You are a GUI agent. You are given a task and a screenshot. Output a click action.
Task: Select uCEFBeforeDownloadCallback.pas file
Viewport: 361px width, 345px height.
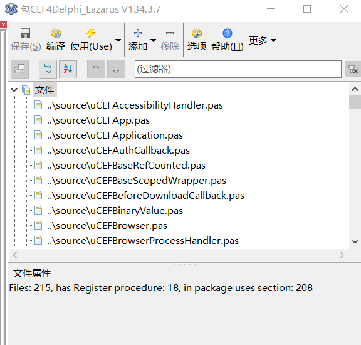145,196
